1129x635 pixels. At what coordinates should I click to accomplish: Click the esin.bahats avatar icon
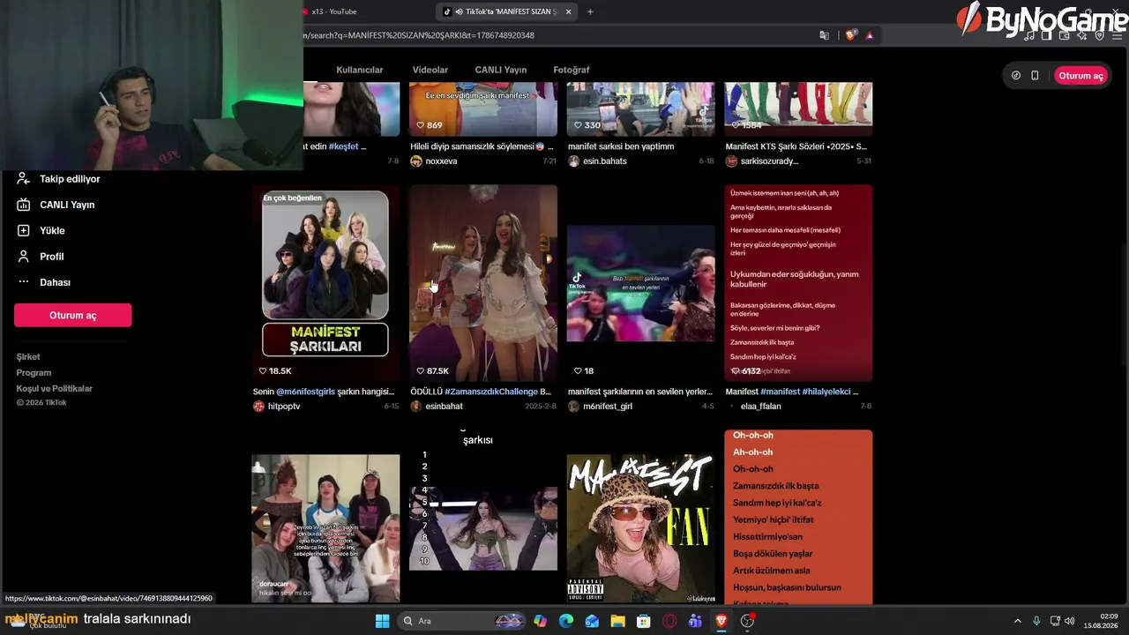[574, 161]
